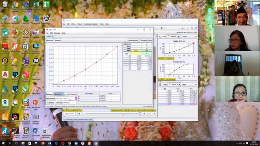260x146 pixels.
Task: Open the AutoCAD red A desktop icon
Action: [5, 75]
